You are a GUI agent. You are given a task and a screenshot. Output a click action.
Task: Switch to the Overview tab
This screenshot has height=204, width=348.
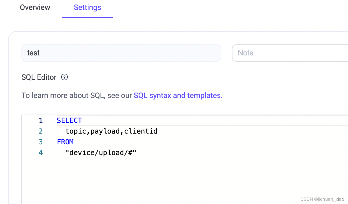coord(35,7)
